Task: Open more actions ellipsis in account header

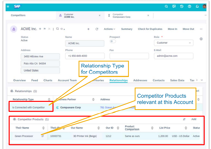Action: (x=201, y=29)
